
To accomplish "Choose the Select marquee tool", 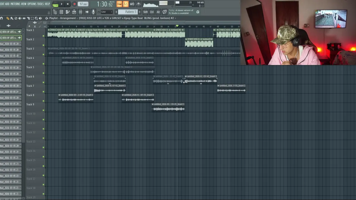I will click(x=32, y=18).
